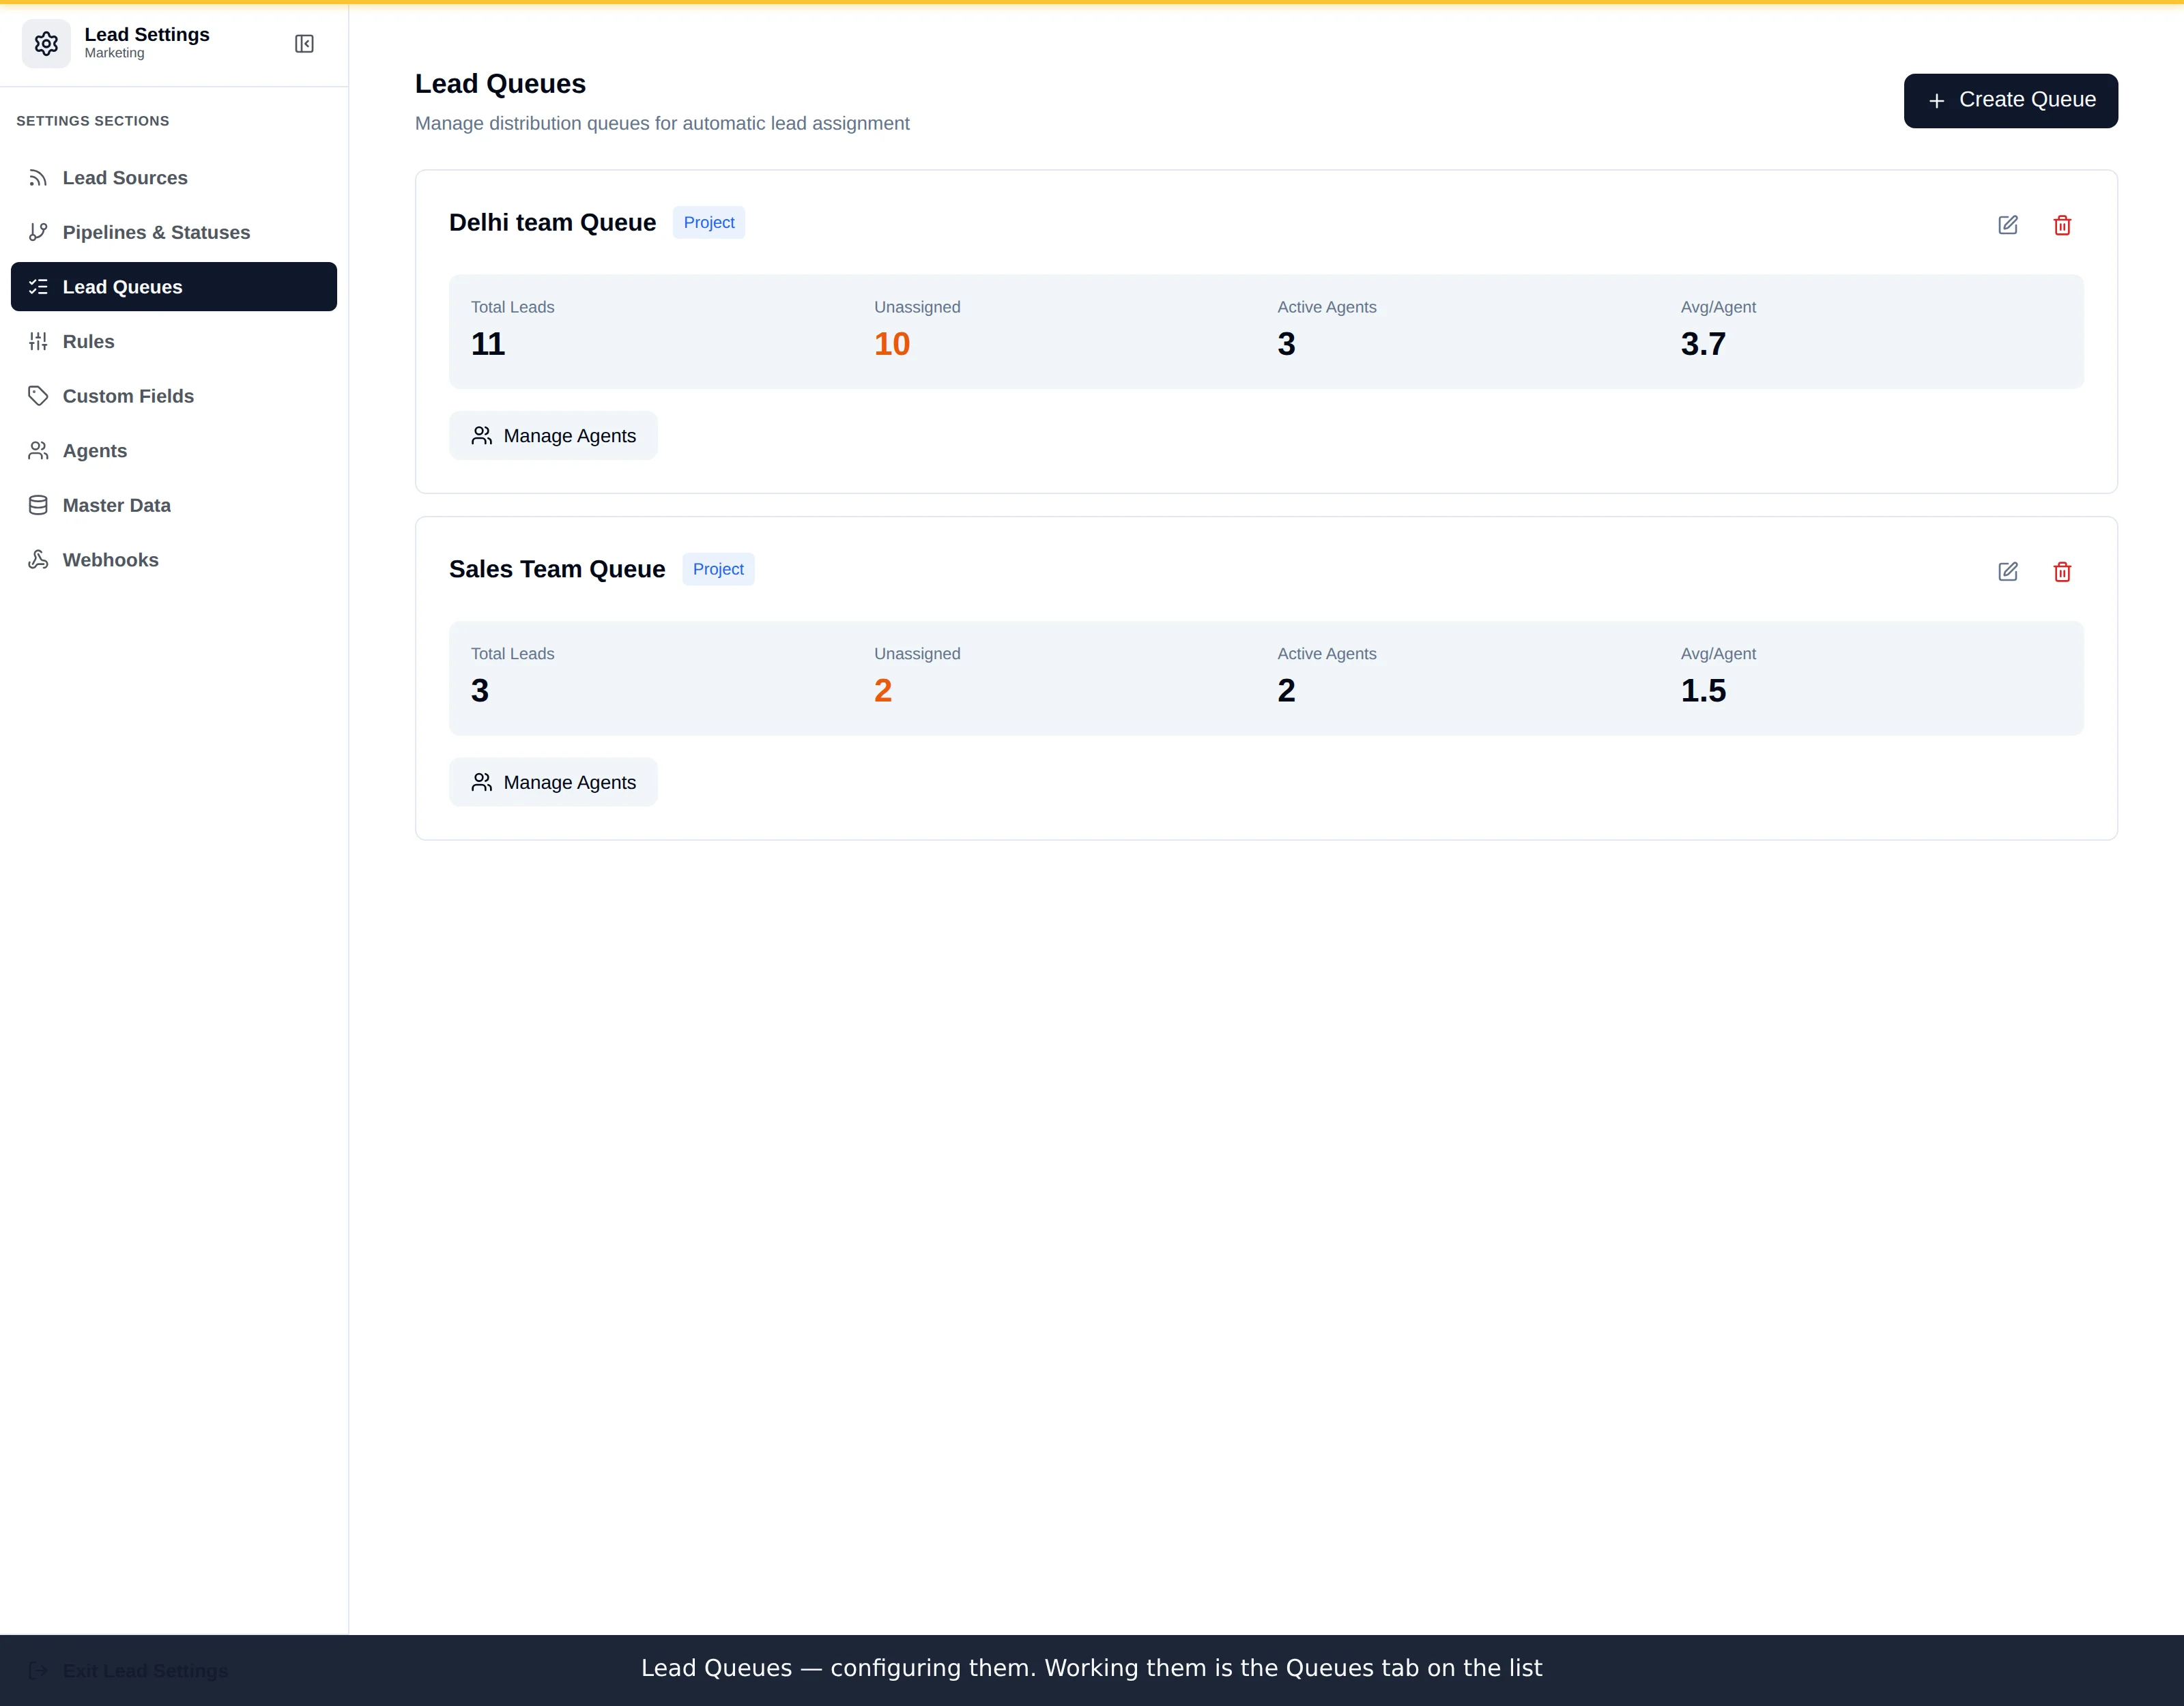Viewport: 2184px width, 1706px height.
Task: Click Sales queue Avg/Agent value 1.5
Action: [x=1703, y=691]
